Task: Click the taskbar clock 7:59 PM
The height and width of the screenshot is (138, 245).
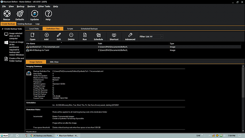Action: click(x=231, y=136)
